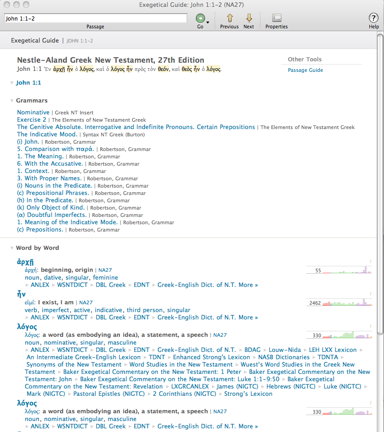This screenshot has width=384, height=432.
Task: Open (h) In the Predicate link
Action: [45, 200]
